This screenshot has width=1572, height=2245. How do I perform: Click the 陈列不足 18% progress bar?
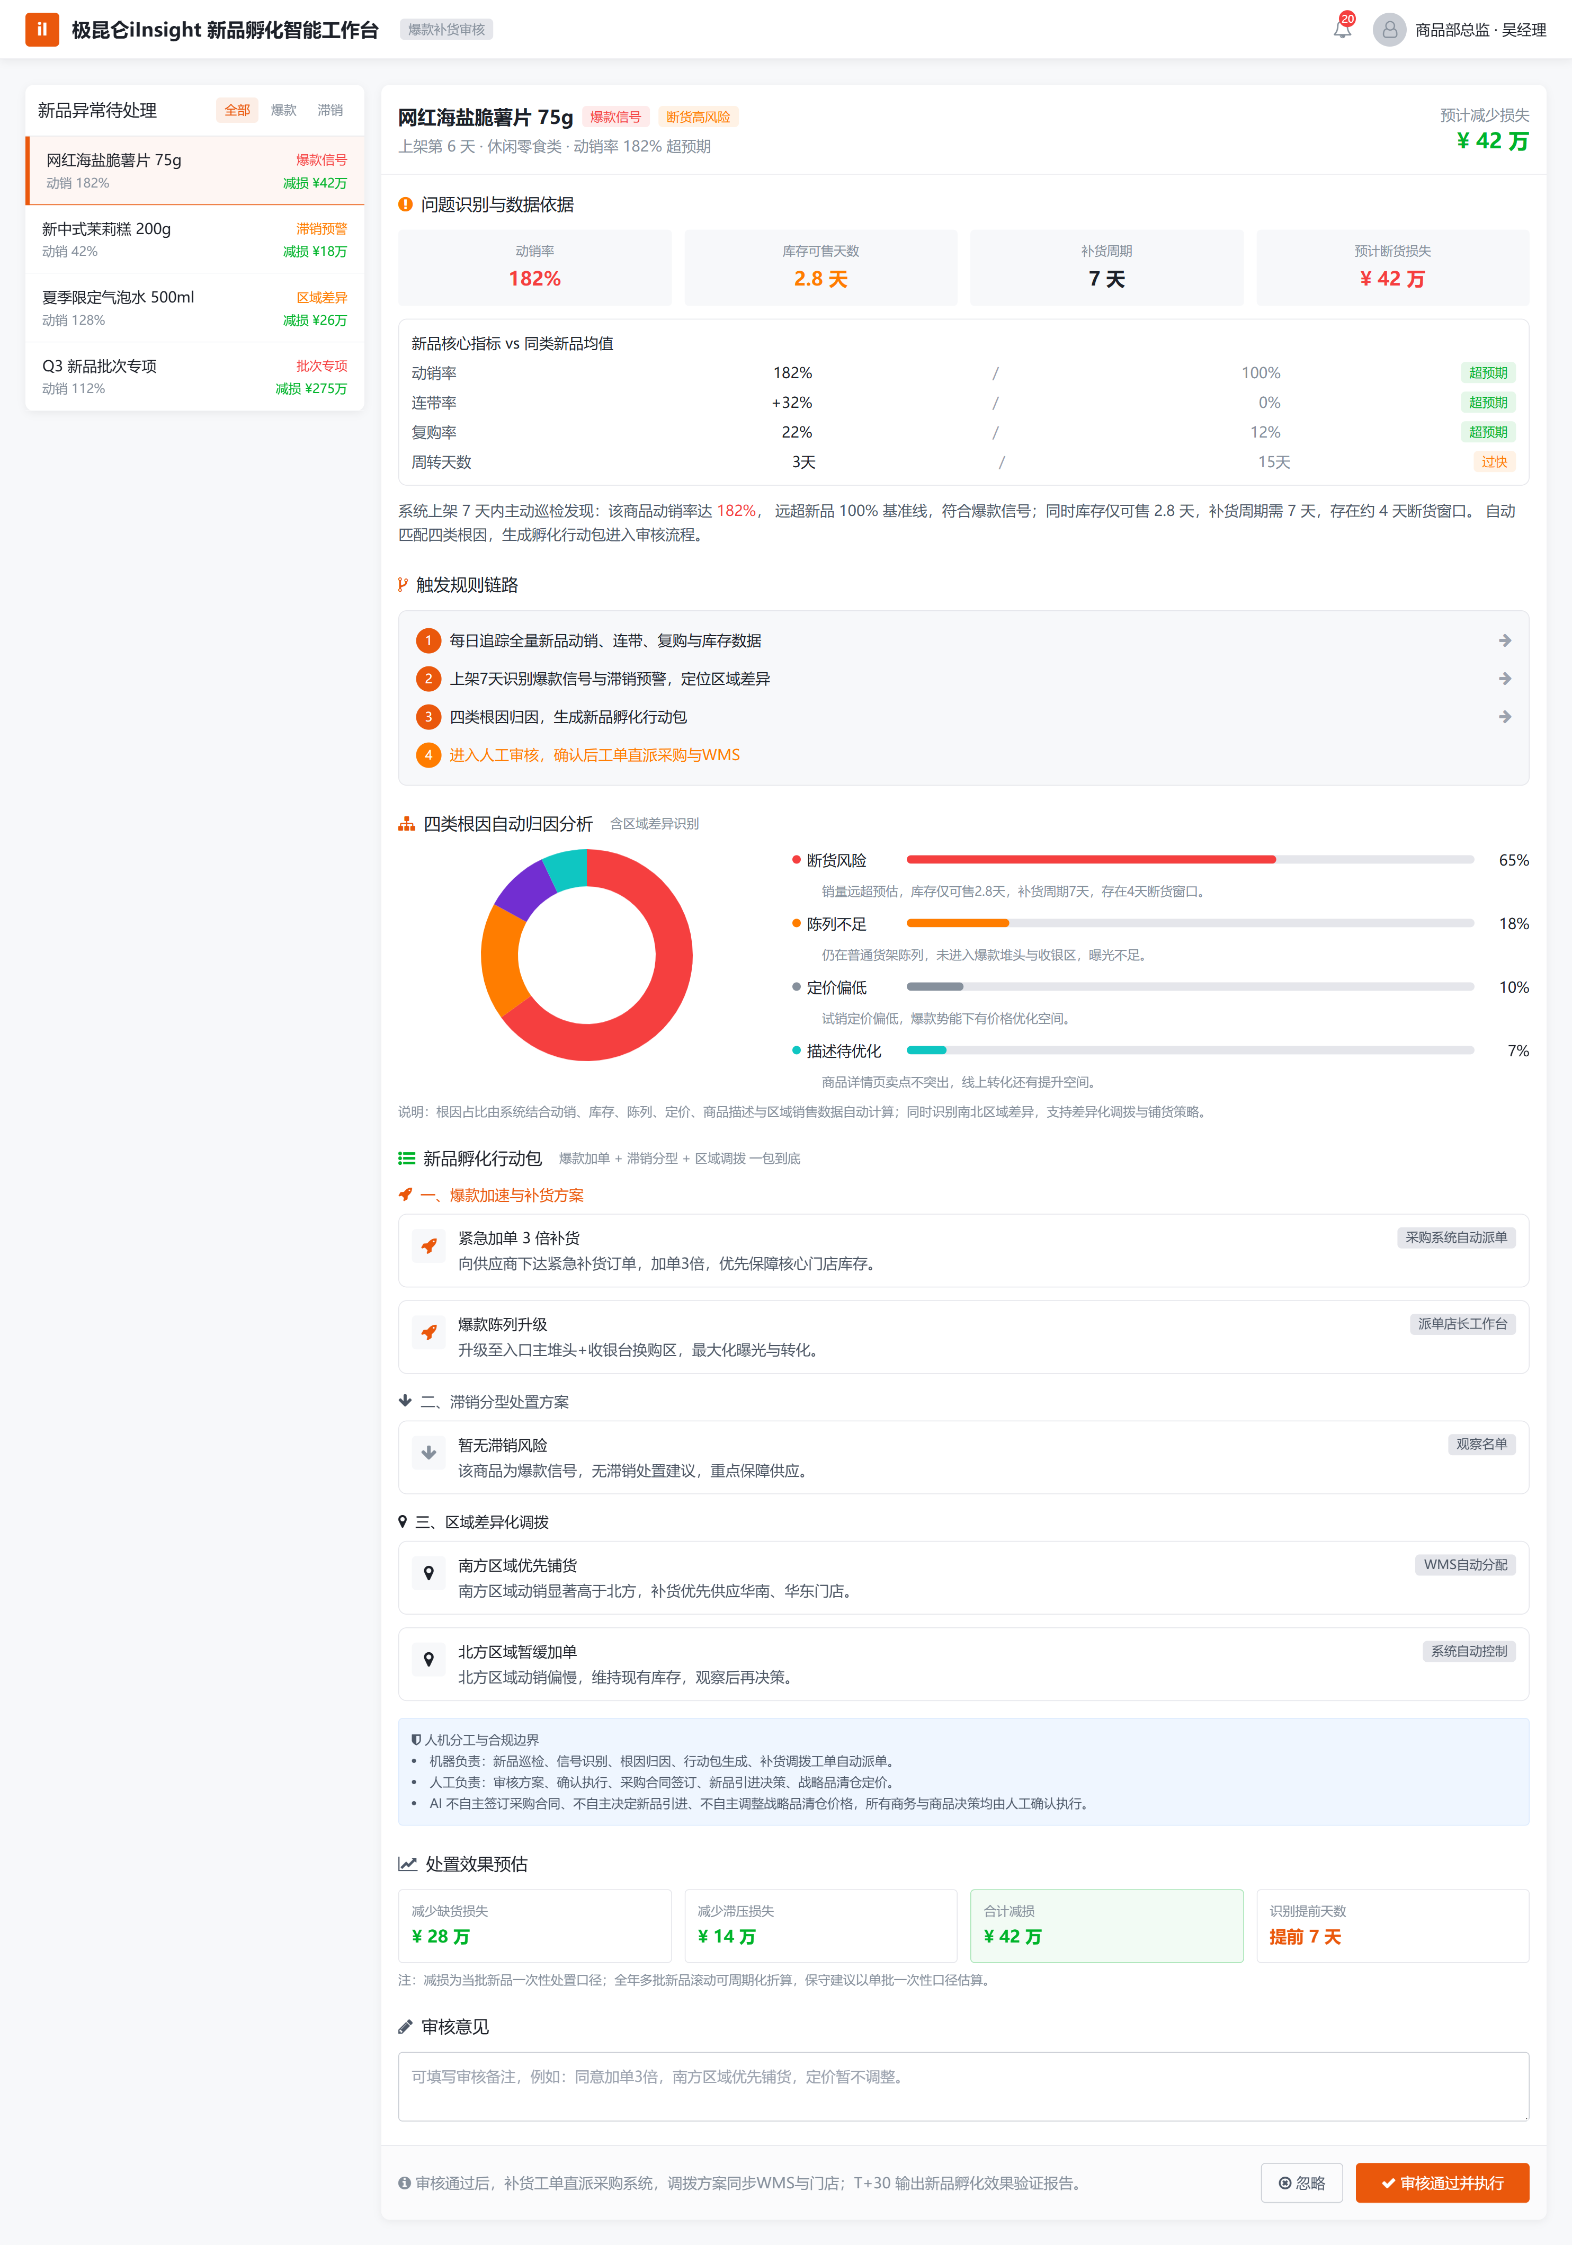[x=1190, y=923]
